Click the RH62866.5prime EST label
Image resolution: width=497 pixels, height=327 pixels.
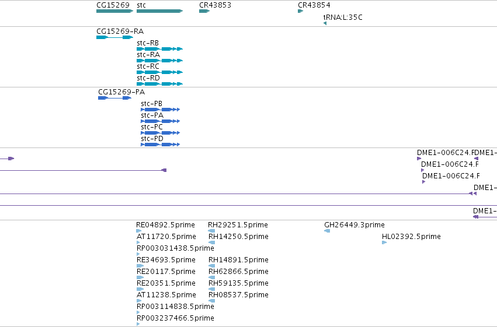[238, 272]
